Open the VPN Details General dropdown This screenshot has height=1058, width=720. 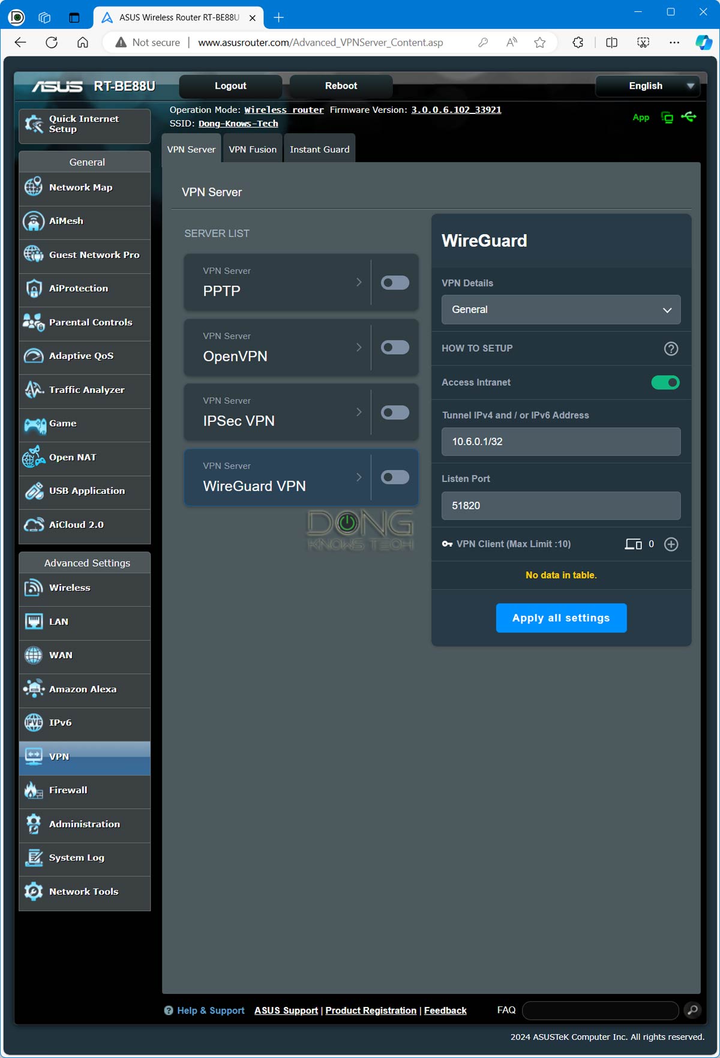tap(561, 310)
